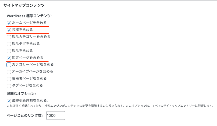Viewport: 217px width, 126px height.
Task: Toggle the カテゴリーページを含める checkbox
Action: [9, 65]
